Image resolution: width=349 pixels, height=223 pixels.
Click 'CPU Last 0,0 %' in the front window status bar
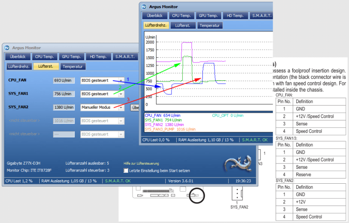click(x=156, y=140)
